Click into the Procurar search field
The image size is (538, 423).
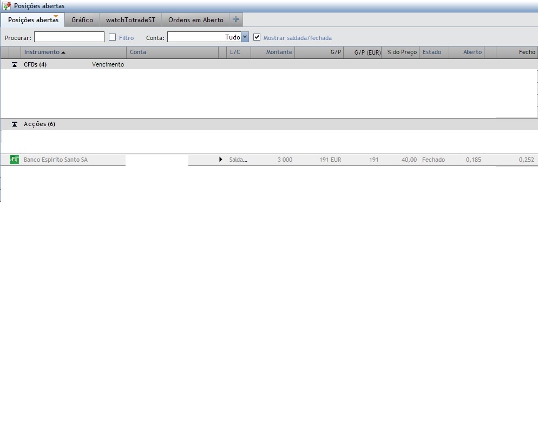click(69, 37)
